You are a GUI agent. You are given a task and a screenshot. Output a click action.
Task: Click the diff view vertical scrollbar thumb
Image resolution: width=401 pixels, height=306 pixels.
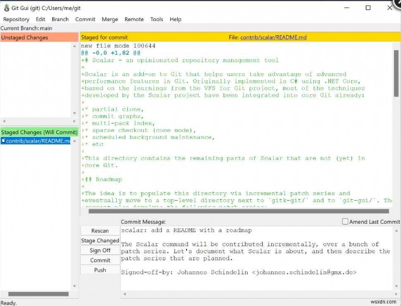coord(396,73)
